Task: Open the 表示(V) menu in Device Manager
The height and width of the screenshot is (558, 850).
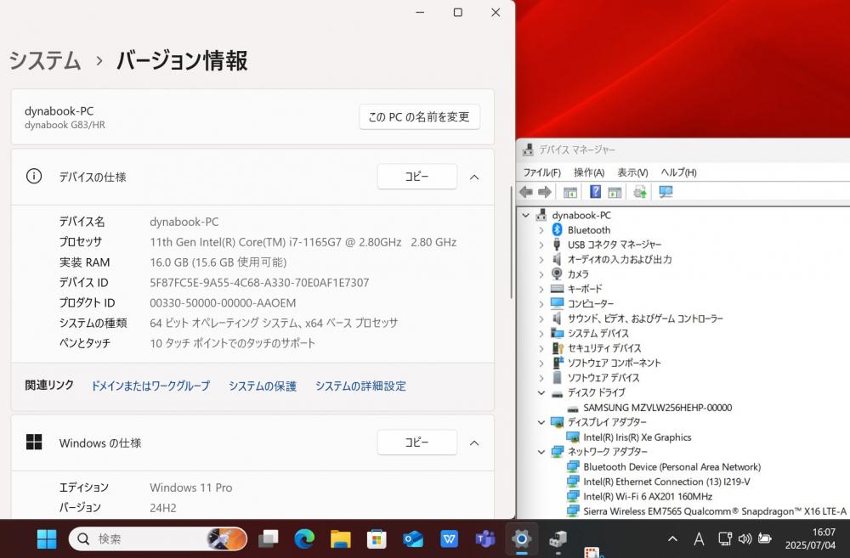Action: click(632, 172)
